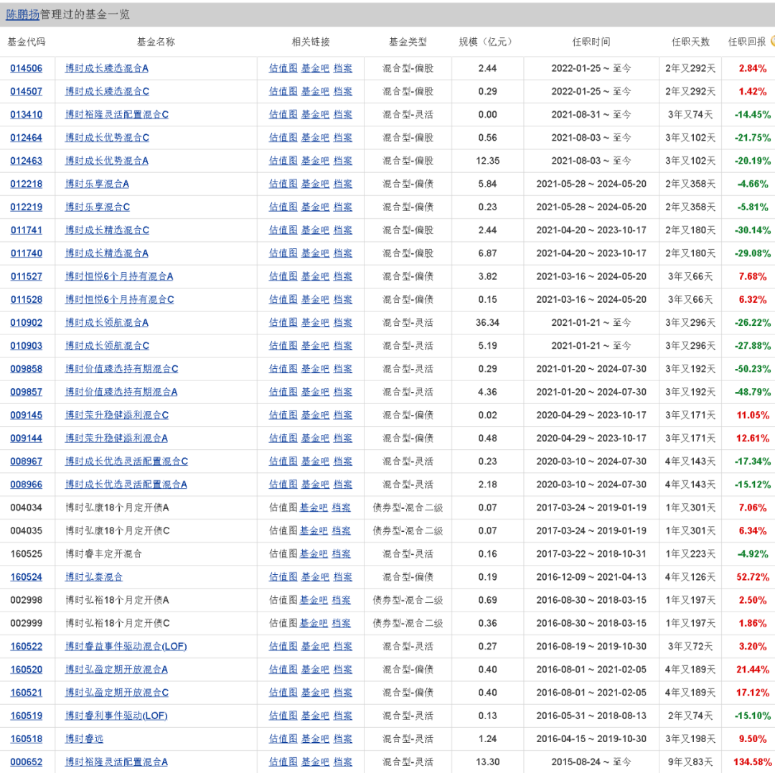This screenshot has height=773, width=775.
Task: Open 基金吧 for fund 004034
Action: coord(314,507)
